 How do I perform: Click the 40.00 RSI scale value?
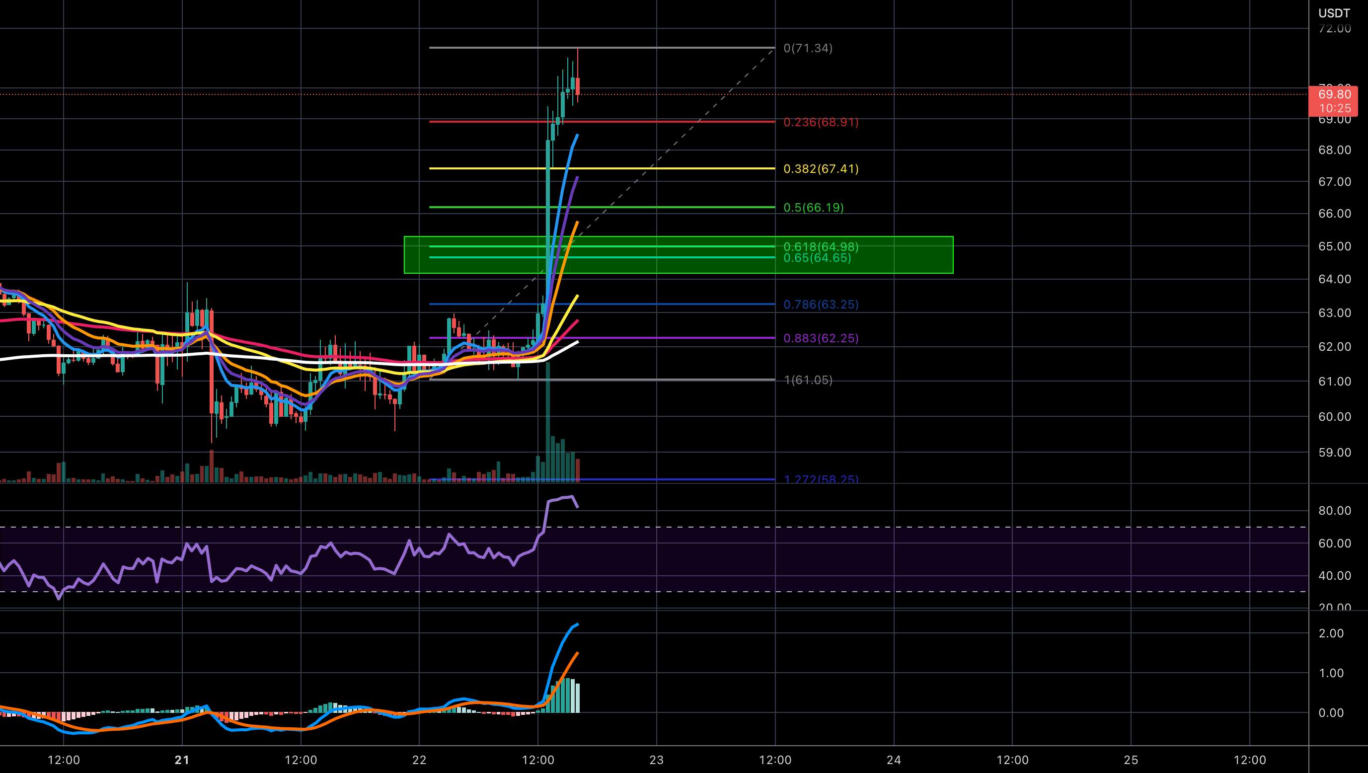click(x=1334, y=576)
